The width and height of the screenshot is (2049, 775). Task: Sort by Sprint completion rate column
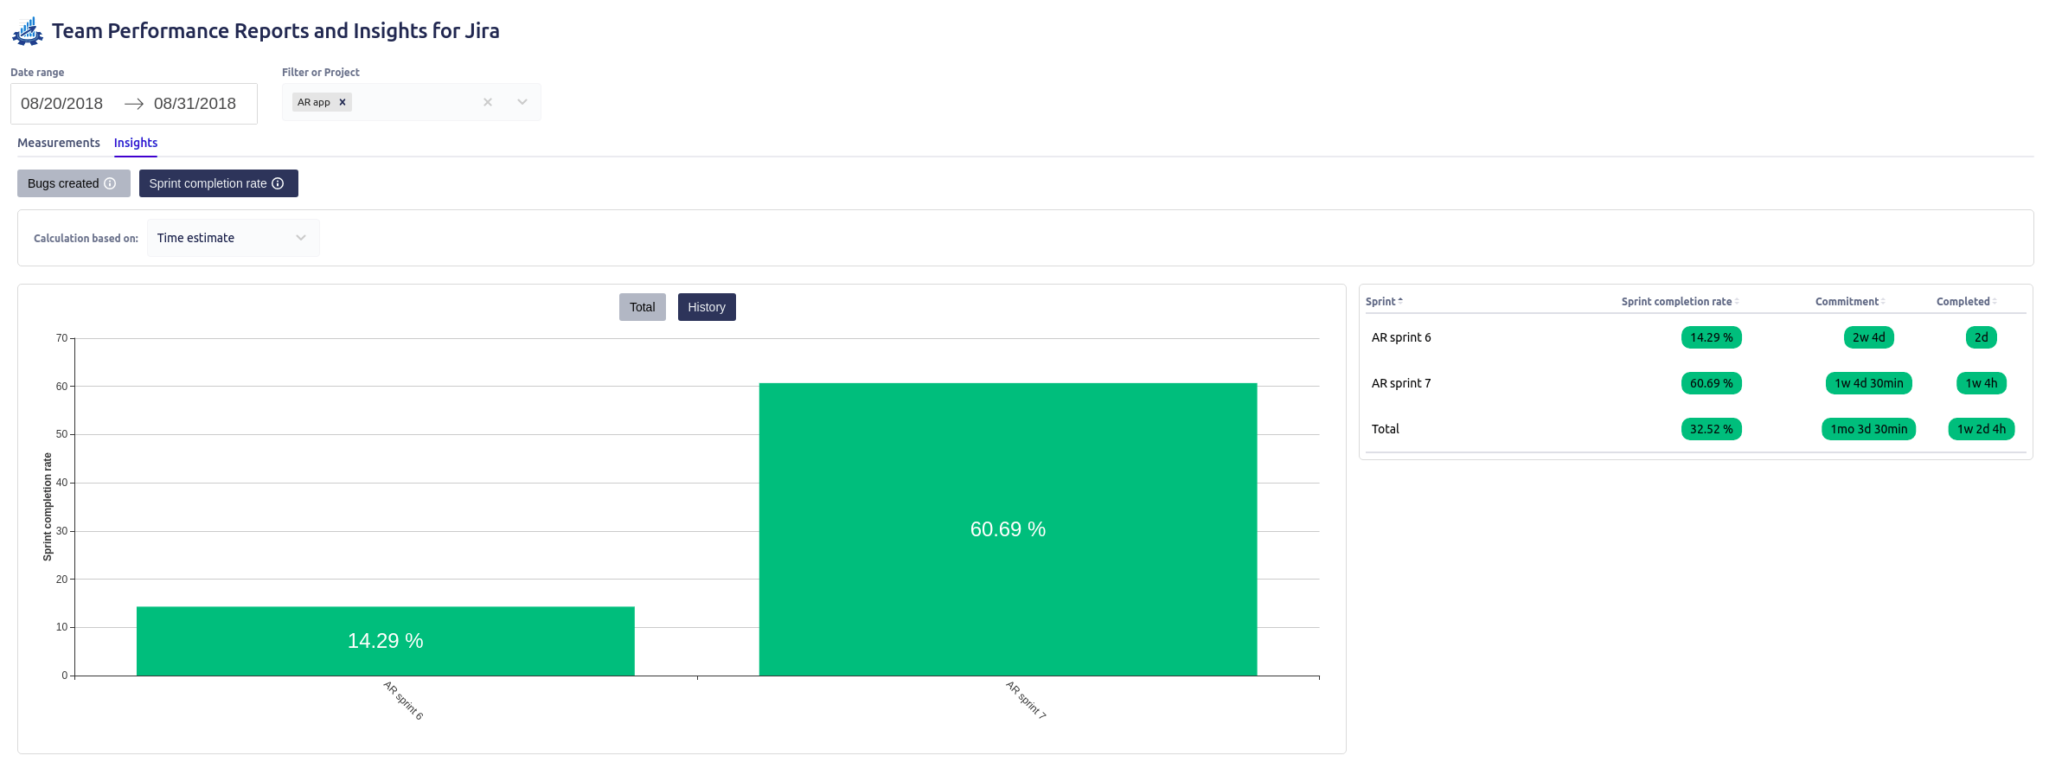click(x=1680, y=302)
